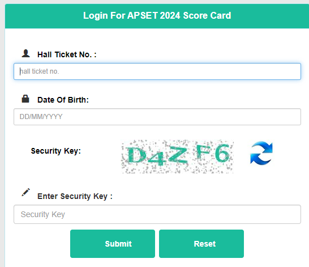This screenshot has width=309, height=267.
Task: Click the security key captcha image
Action: coord(177,156)
